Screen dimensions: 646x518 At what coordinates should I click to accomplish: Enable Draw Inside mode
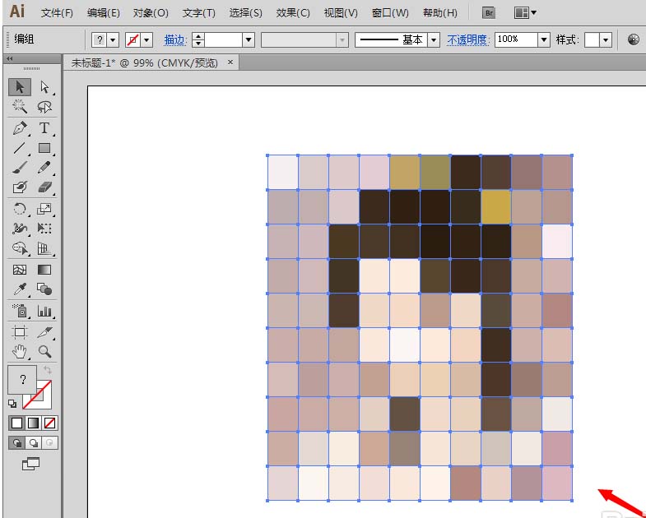[50, 442]
